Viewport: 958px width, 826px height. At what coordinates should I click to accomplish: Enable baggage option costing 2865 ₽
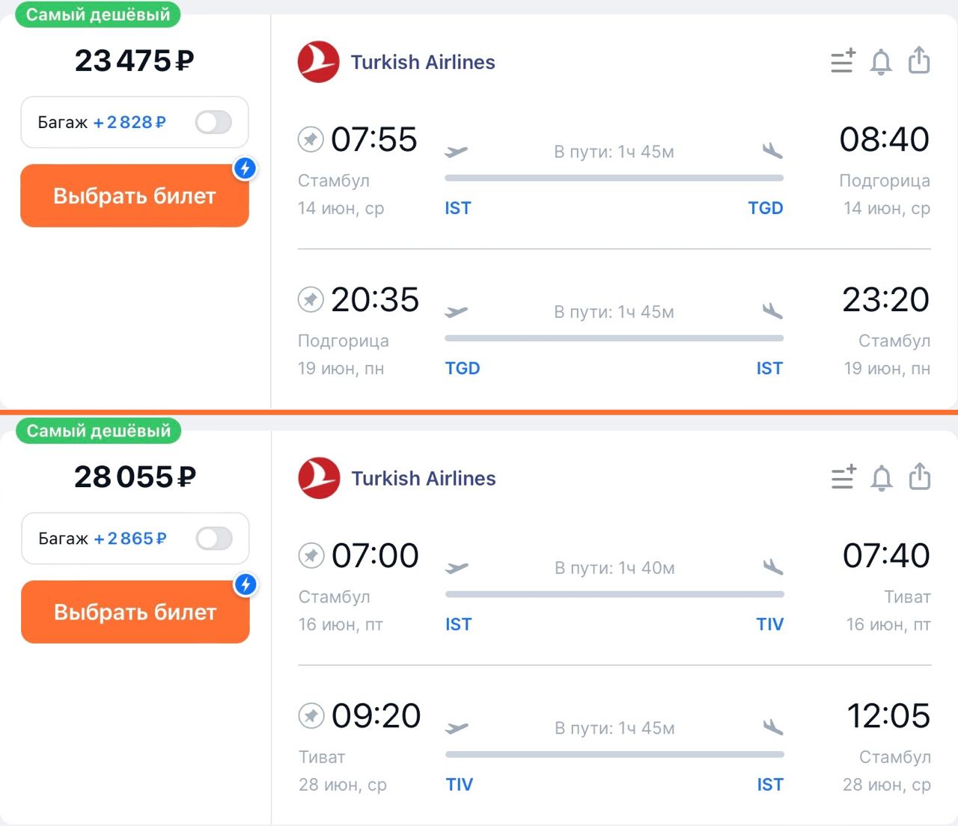214,538
